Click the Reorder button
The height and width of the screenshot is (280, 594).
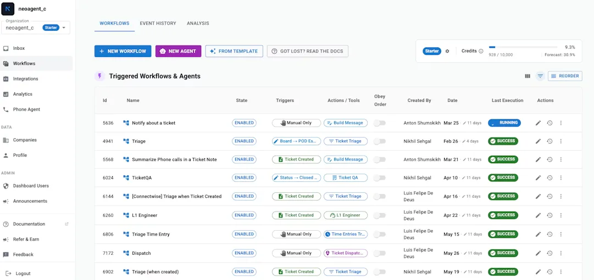[x=565, y=76]
